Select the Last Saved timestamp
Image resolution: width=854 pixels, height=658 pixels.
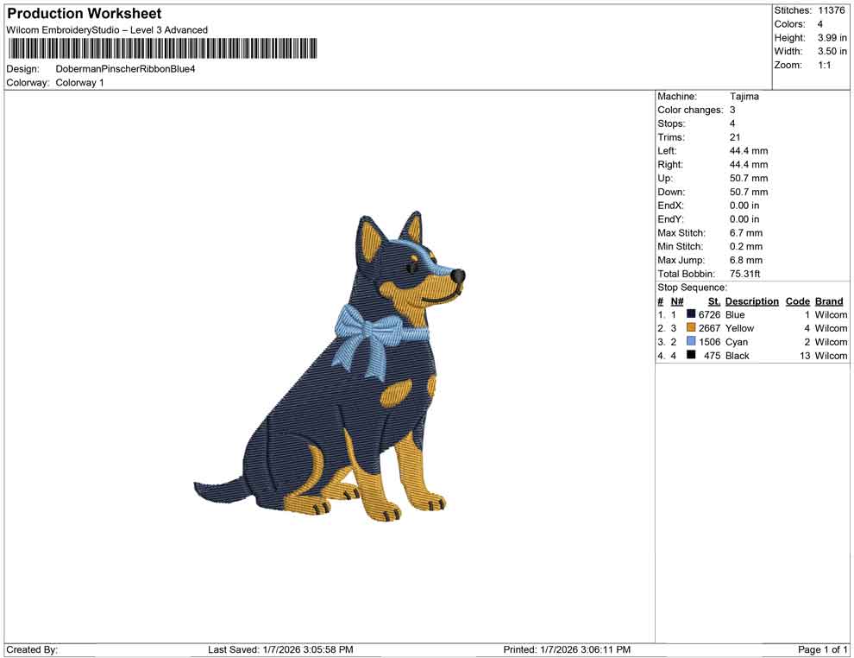coord(280,649)
